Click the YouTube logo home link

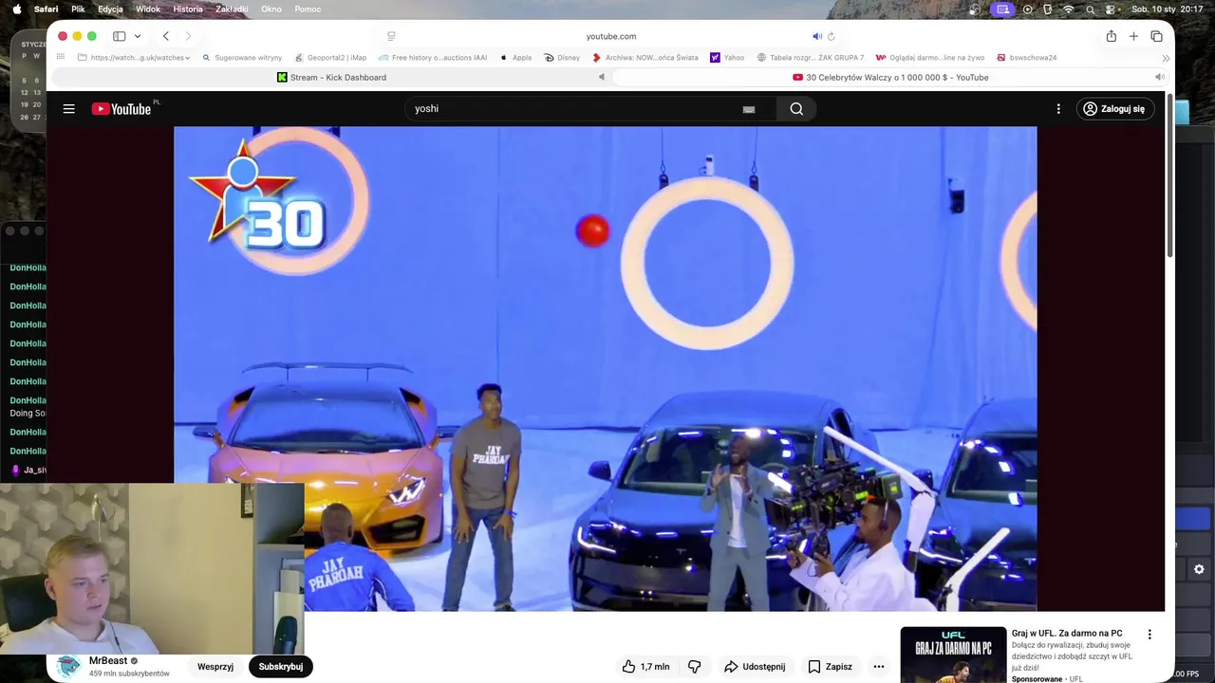(x=121, y=109)
